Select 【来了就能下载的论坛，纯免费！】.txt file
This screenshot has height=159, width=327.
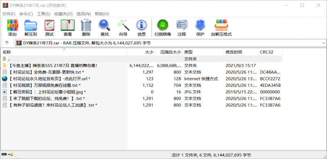click(x=47, y=98)
